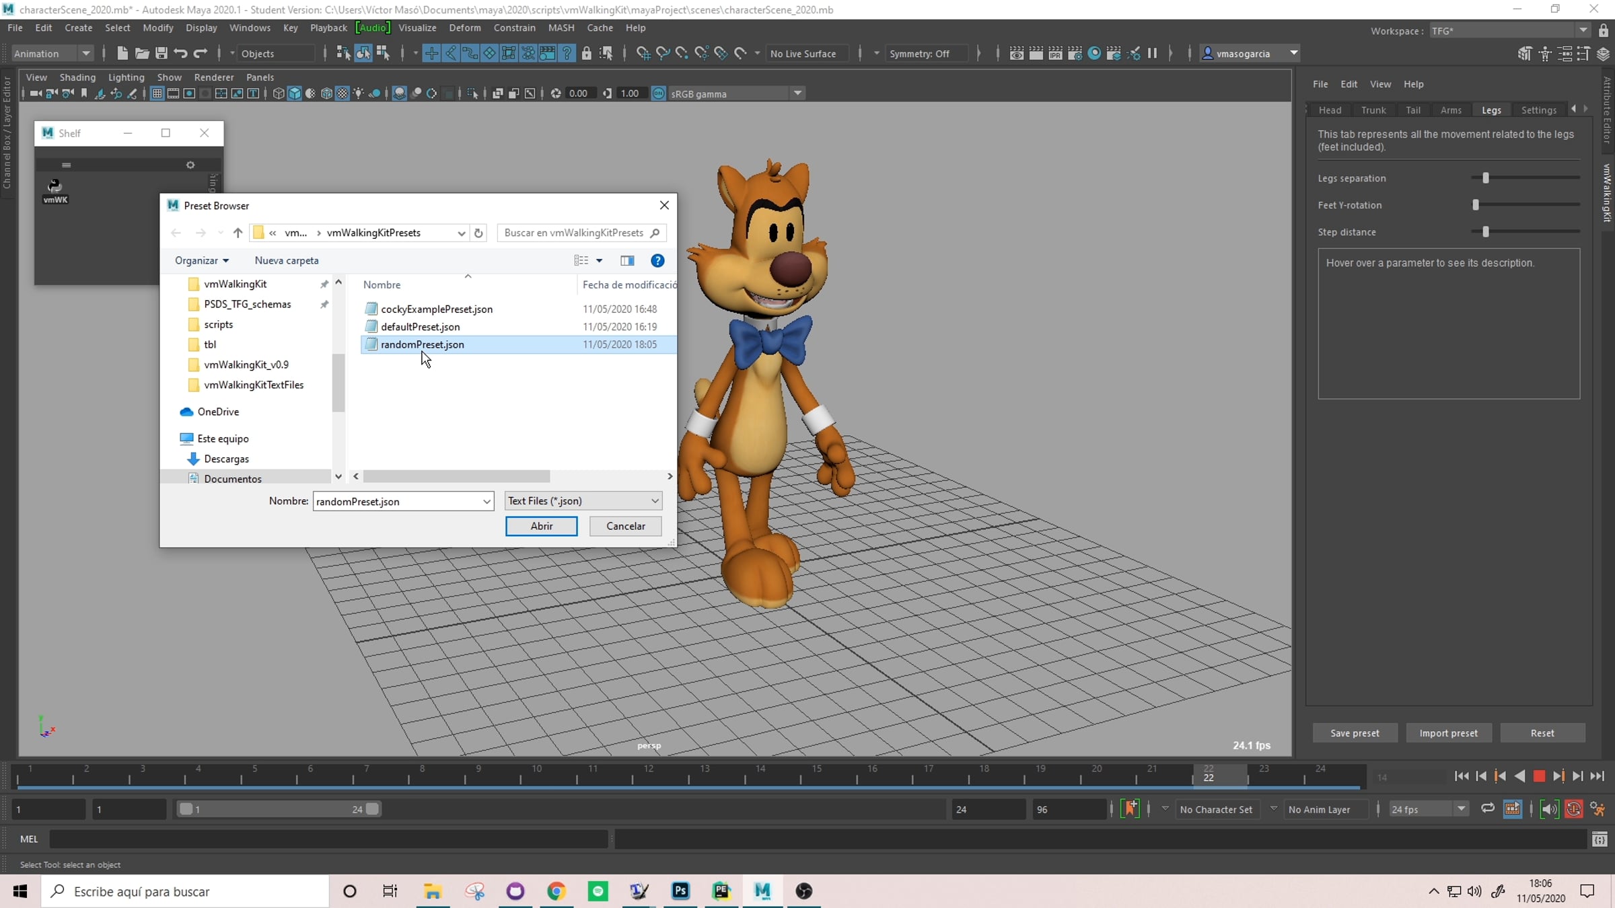Screen dimensions: 1615x908
Task: Stop playback with the red square
Action: (x=1539, y=776)
